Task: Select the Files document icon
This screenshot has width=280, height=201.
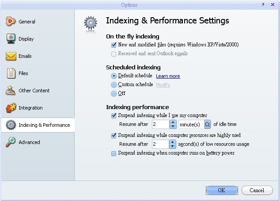Action: point(11,73)
